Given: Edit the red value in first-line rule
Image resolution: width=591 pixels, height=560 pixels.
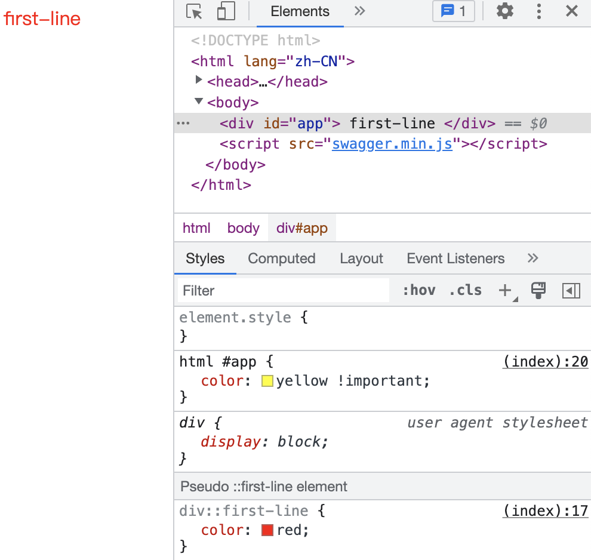Looking at the screenshot, I should (290, 530).
